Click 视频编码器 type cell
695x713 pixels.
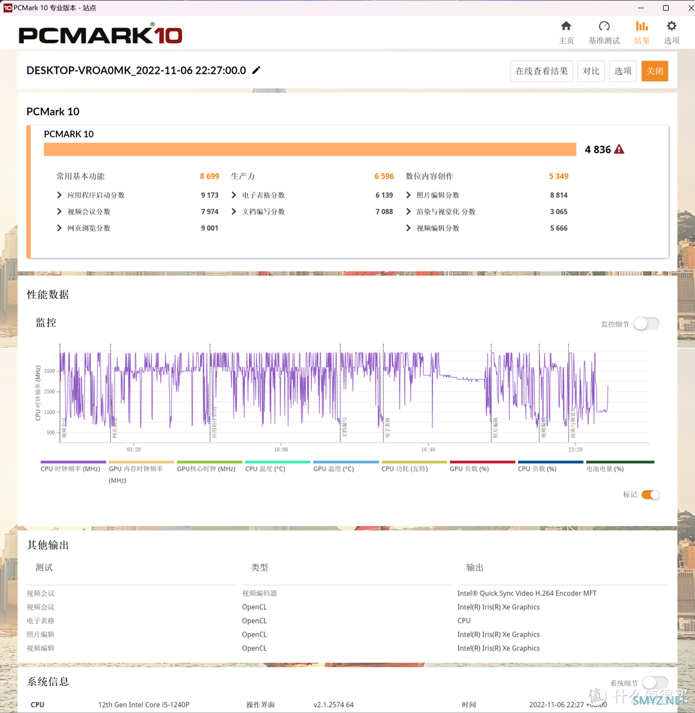pos(259,593)
